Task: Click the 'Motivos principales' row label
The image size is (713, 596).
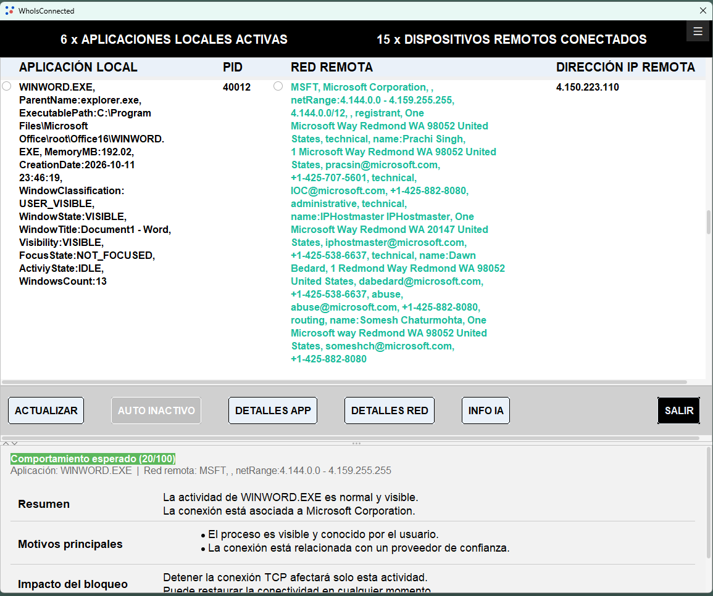Action: point(70,544)
